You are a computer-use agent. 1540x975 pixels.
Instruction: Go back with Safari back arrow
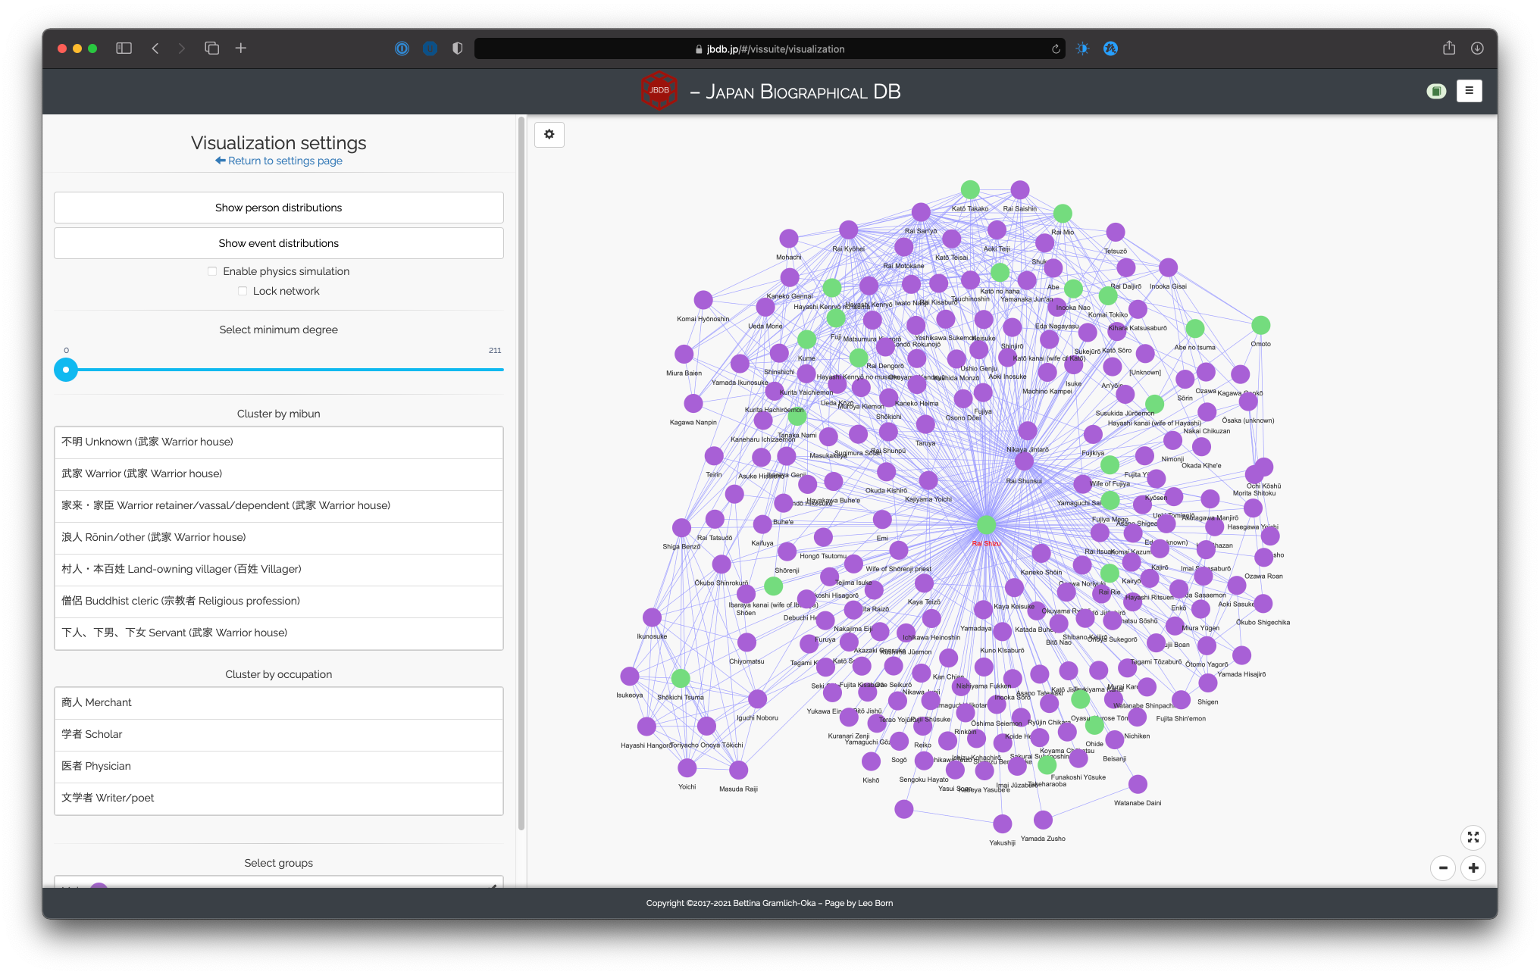point(155,48)
